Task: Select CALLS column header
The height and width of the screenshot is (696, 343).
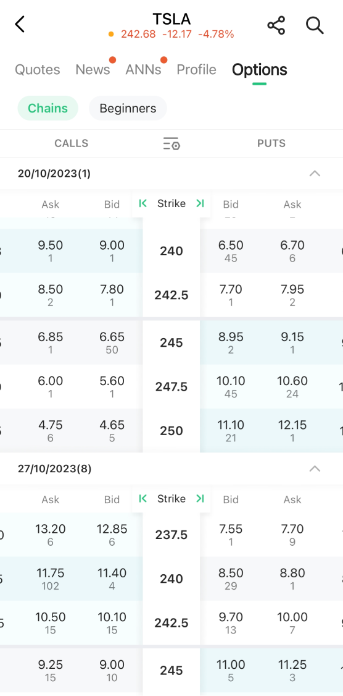Action: pyautogui.click(x=72, y=143)
